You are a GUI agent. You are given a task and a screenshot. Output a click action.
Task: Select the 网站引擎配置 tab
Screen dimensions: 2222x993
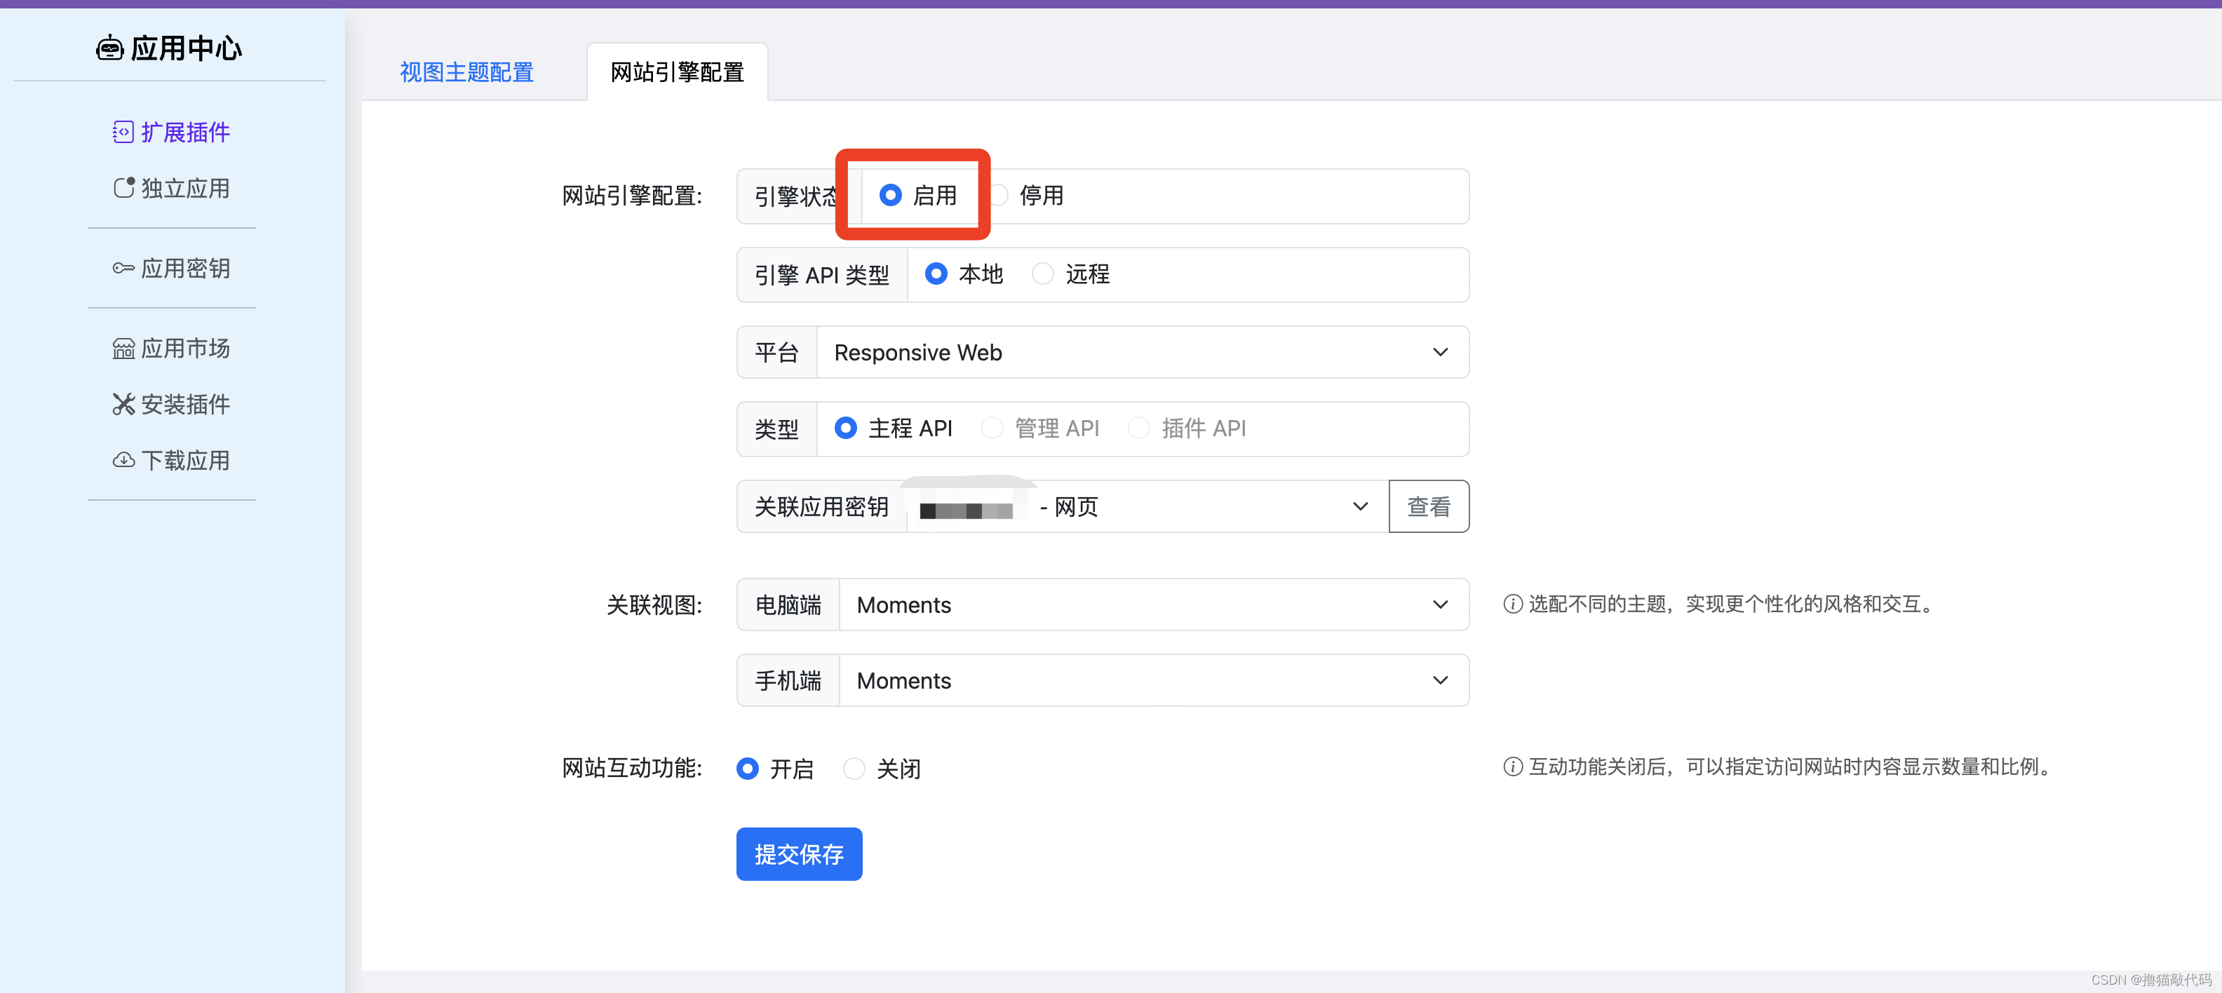(677, 72)
